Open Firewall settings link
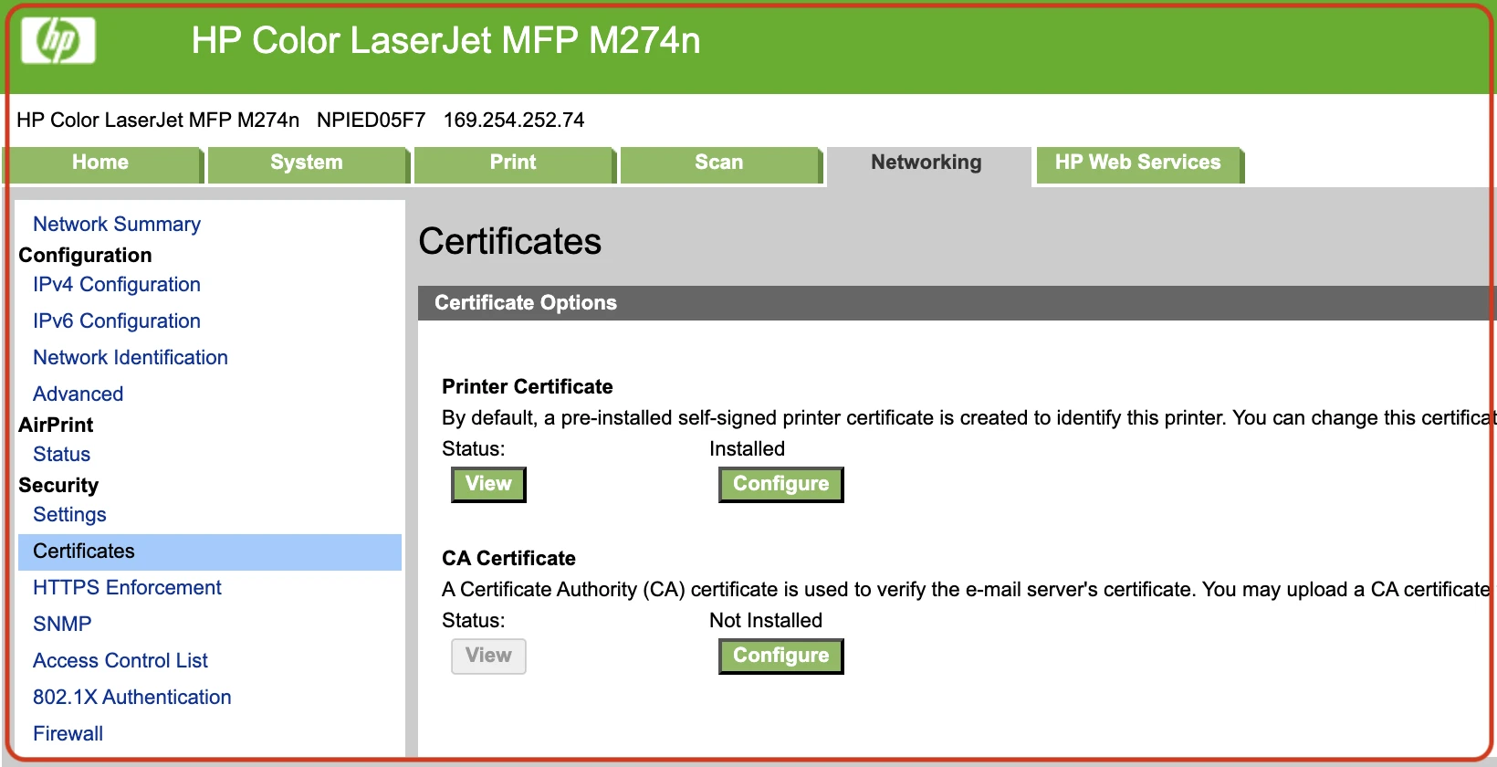The image size is (1497, 767). pyautogui.click(x=68, y=734)
